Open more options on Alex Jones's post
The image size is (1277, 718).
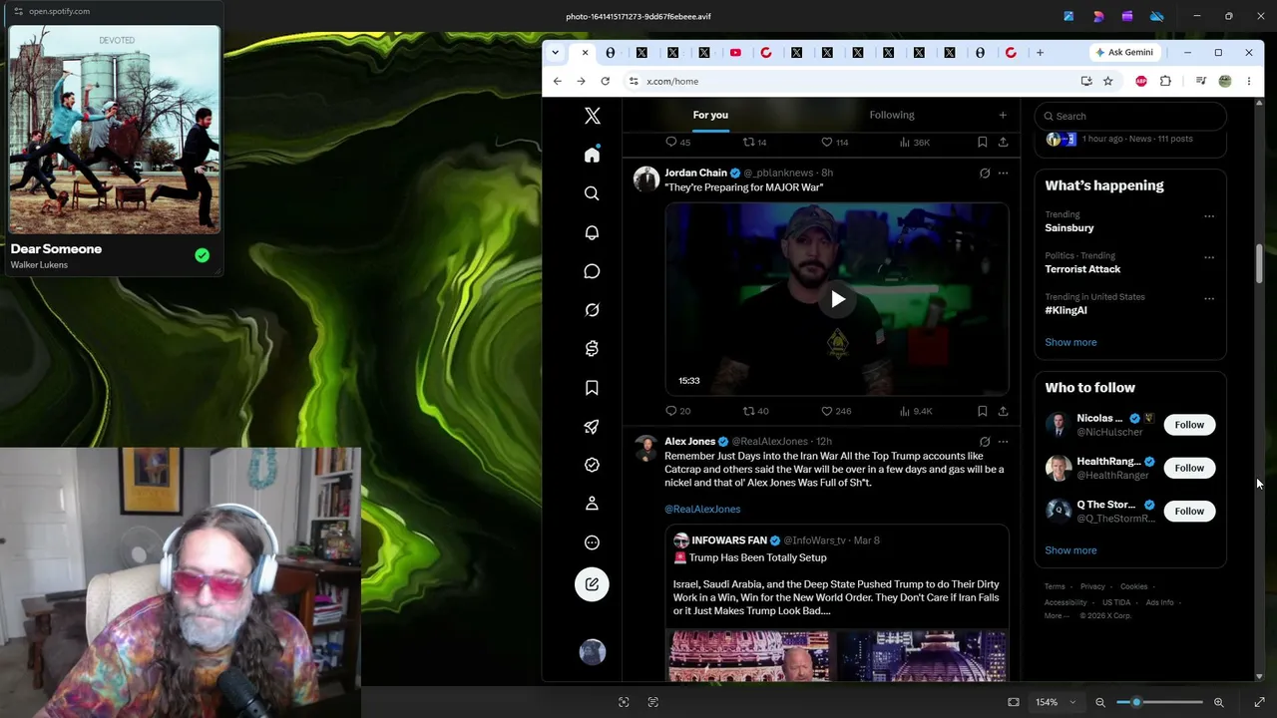click(x=1003, y=442)
